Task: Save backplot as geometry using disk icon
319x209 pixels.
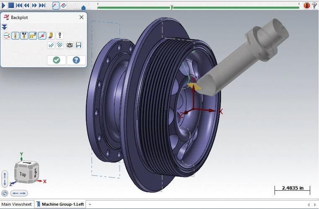Action: tap(78, 45)
